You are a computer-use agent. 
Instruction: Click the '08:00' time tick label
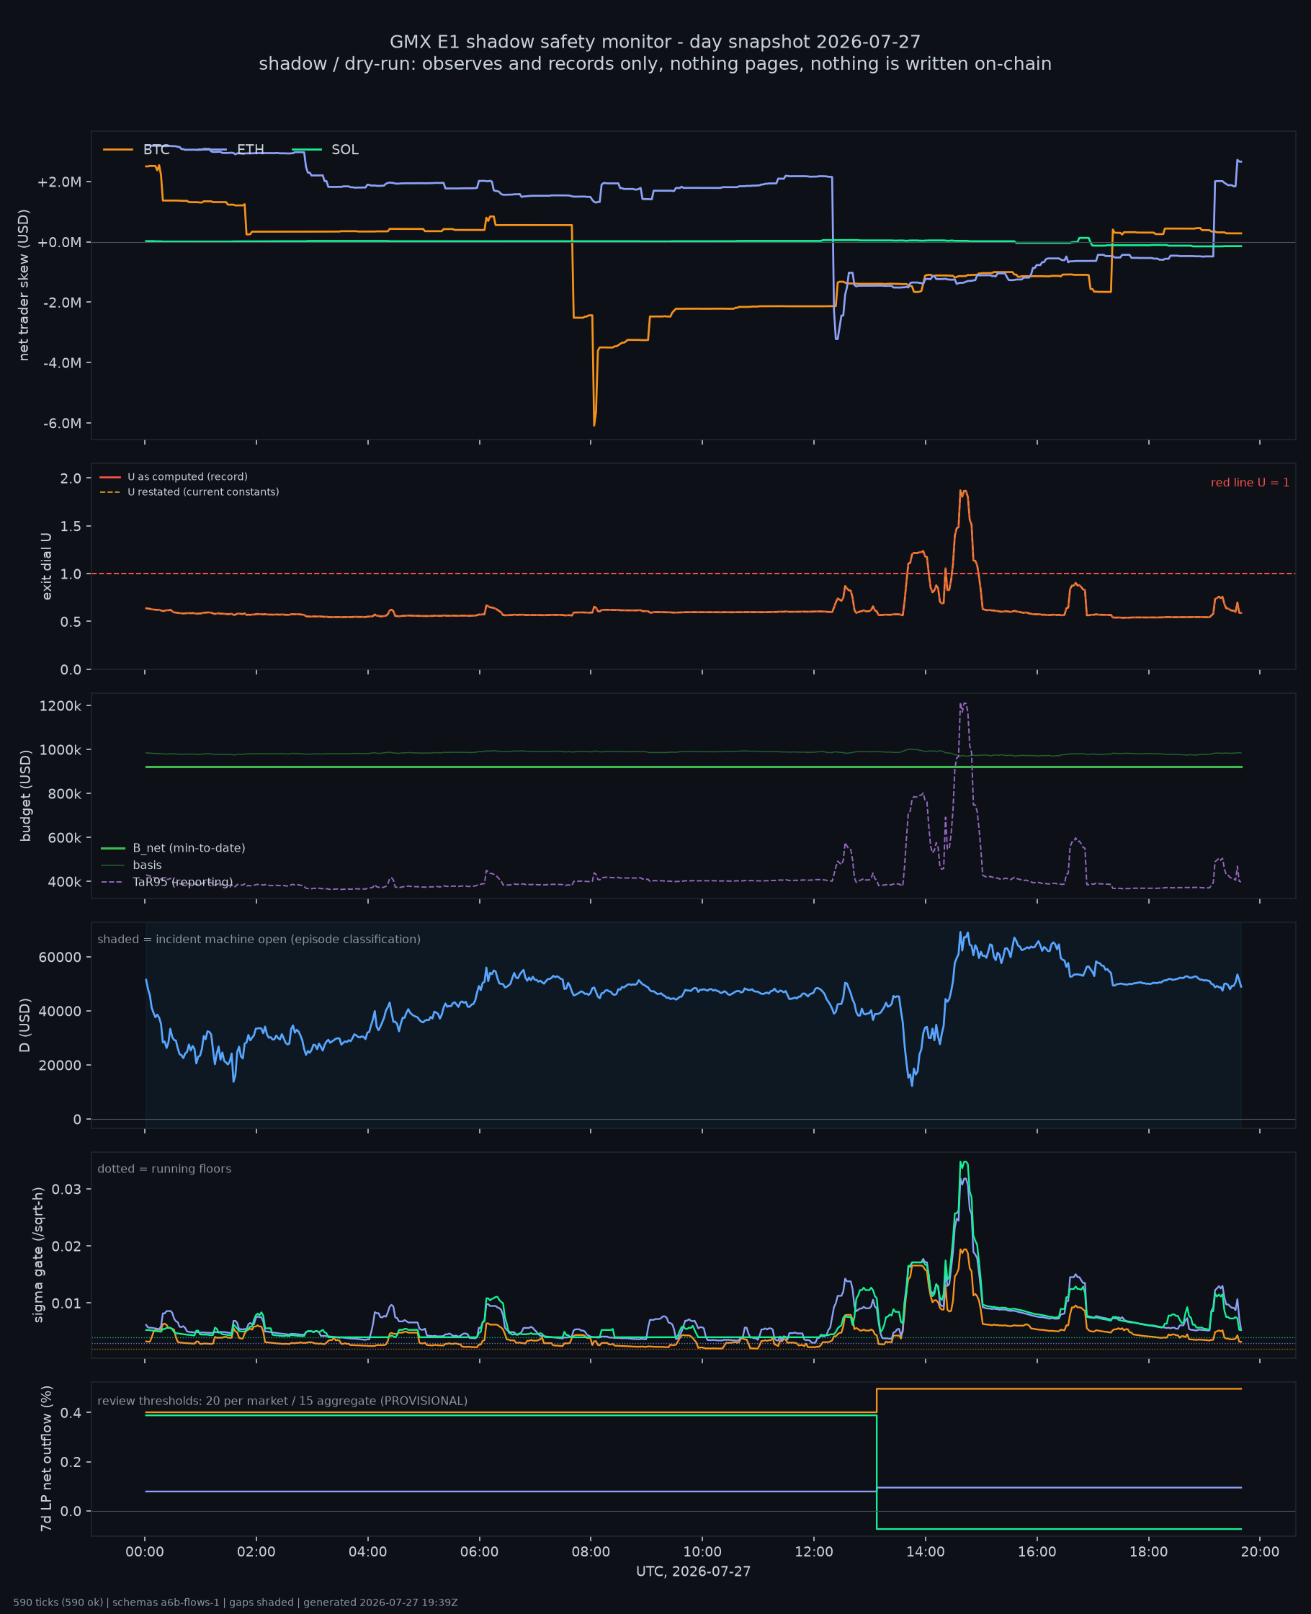[591, 1552]
